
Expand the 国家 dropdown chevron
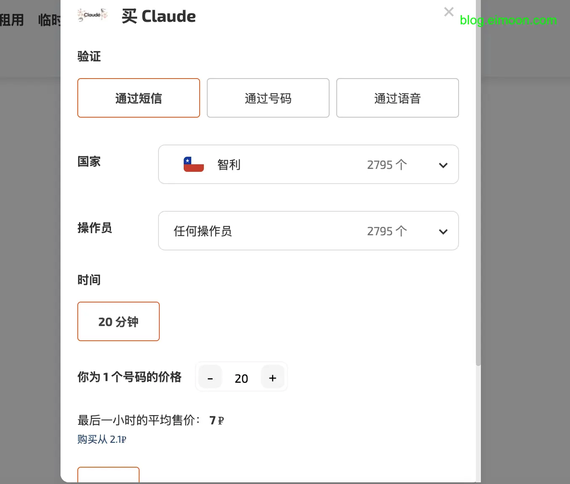point(443,165)
